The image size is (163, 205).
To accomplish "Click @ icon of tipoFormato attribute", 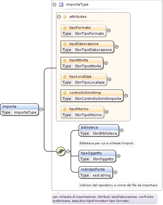I will (65, 28).
